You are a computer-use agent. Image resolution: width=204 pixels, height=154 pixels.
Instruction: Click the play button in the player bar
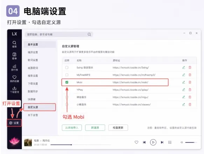click(153, 142)
